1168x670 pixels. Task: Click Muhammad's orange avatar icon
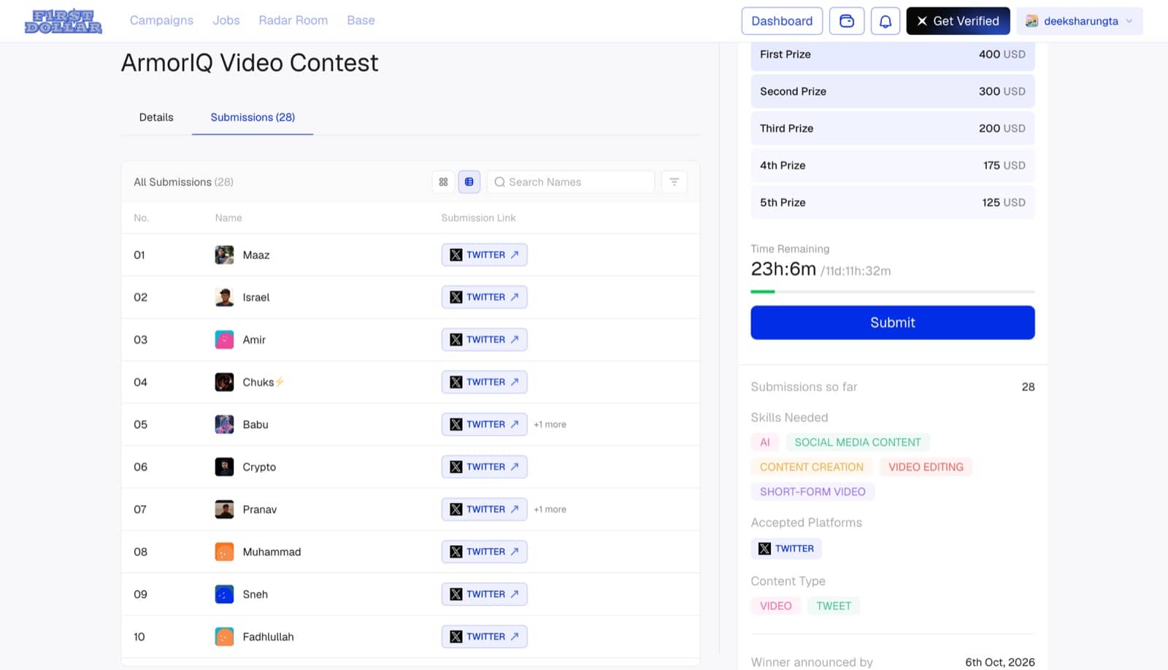[224, 552]
